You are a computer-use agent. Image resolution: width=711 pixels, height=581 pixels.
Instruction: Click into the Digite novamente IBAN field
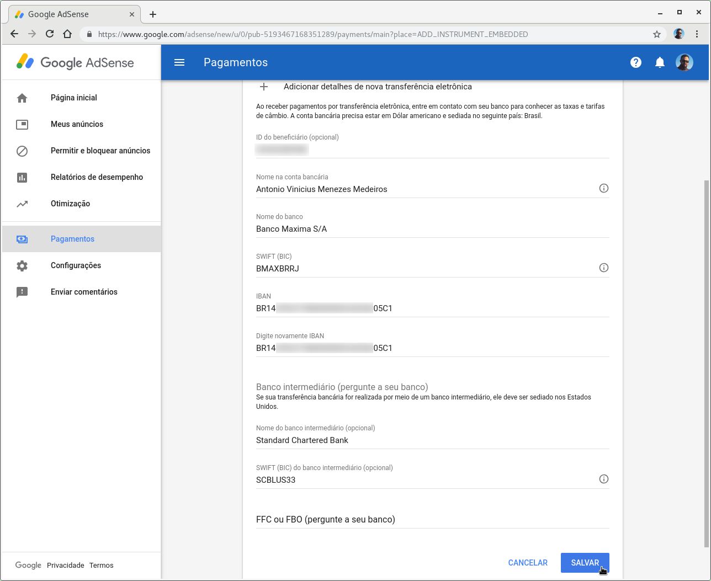coord(432,348)
